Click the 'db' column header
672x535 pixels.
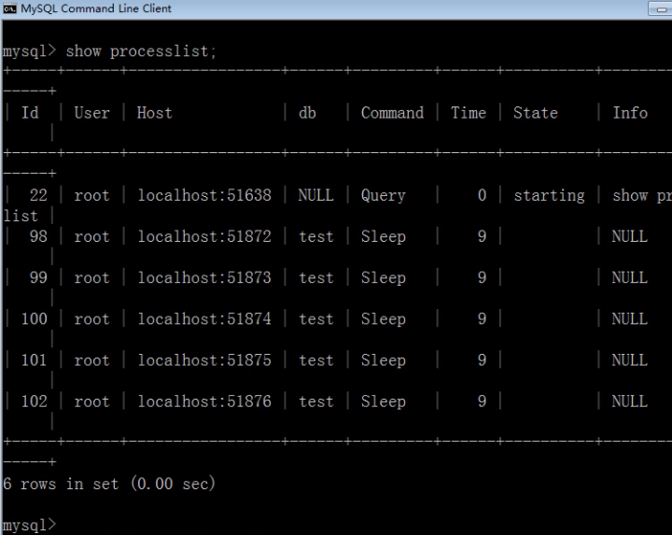click(x=307, y=113)
